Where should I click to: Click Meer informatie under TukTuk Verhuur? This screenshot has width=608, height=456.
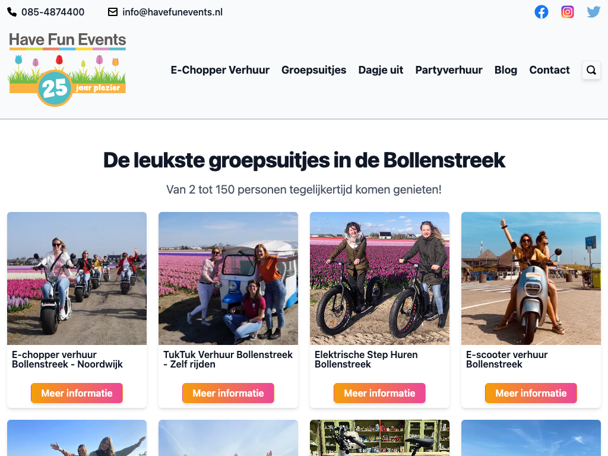point(228,393)
